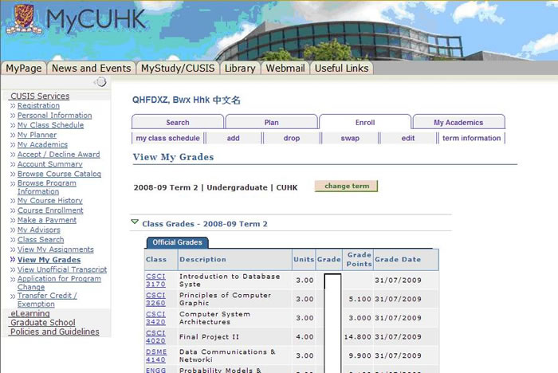Open CSCI 3260 class link

tap(155, 299)
